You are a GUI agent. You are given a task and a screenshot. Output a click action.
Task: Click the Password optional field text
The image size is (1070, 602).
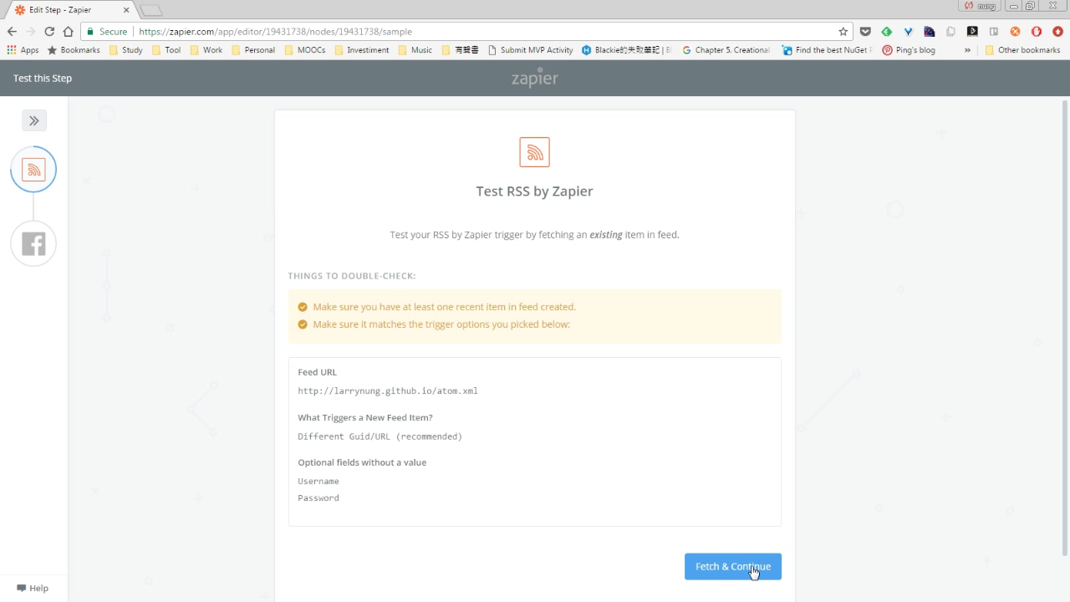(318, 497)
